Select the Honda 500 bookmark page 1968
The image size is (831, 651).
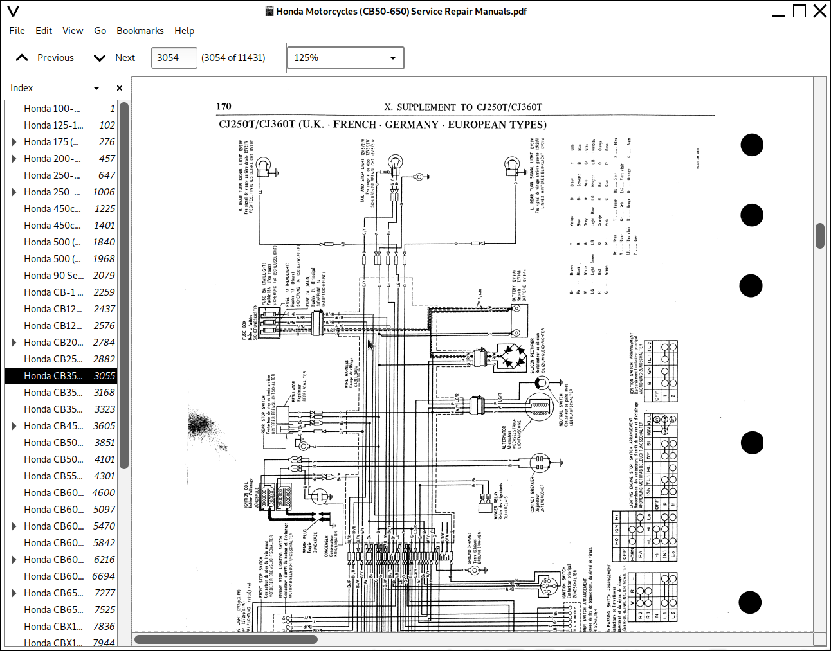click(x=61, y=259)
